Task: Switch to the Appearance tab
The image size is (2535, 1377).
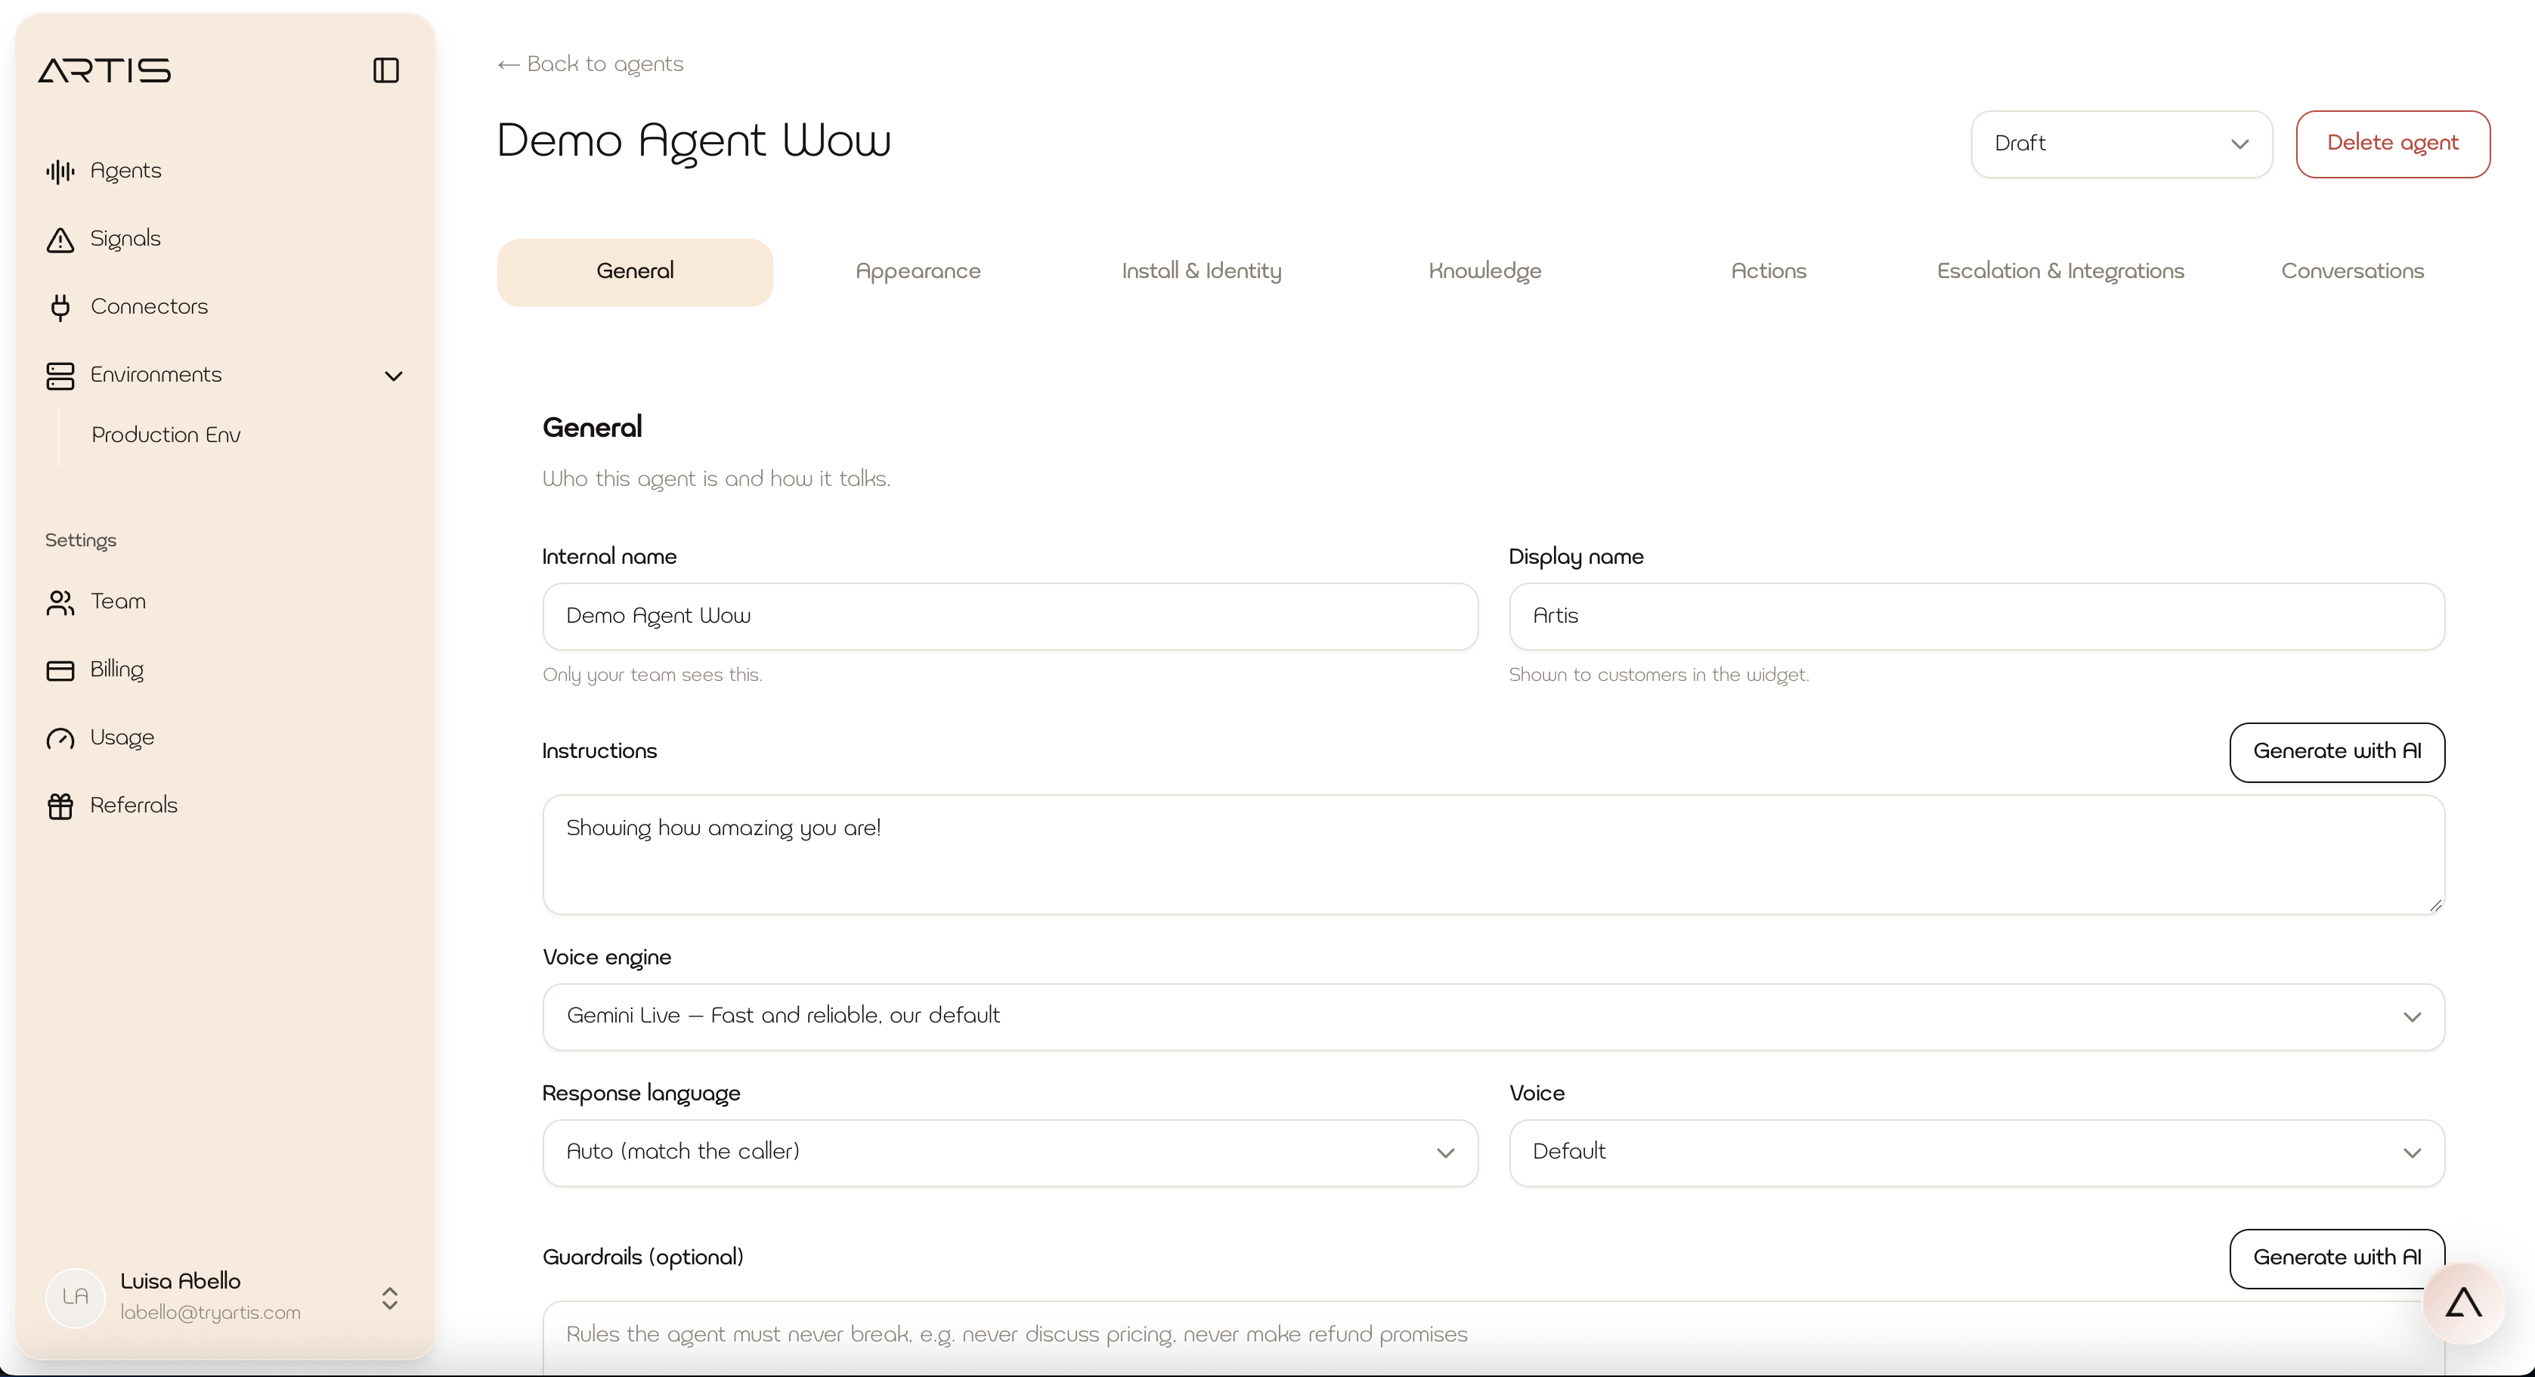Action: point(917,271)
